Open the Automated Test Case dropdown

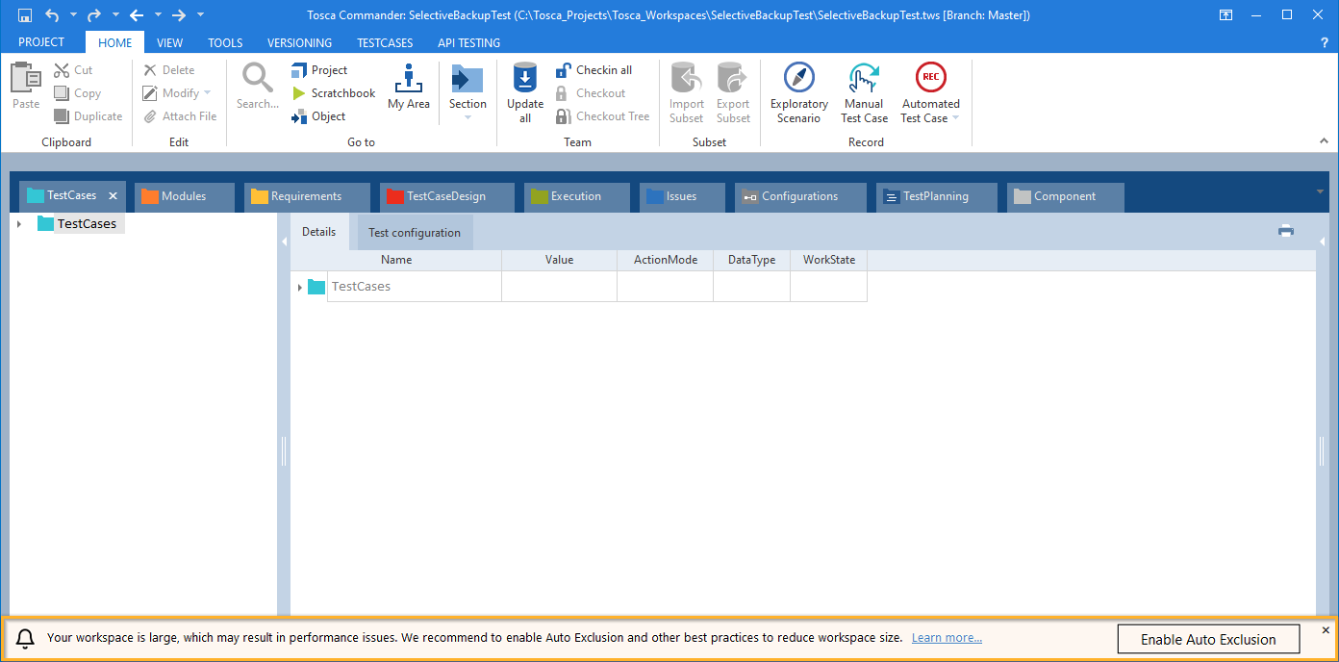pos(955,118)
